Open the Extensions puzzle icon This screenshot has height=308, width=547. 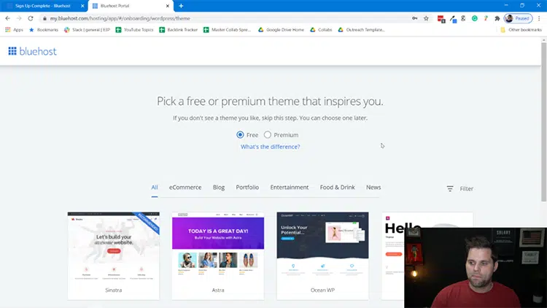[x=497, y=18]
